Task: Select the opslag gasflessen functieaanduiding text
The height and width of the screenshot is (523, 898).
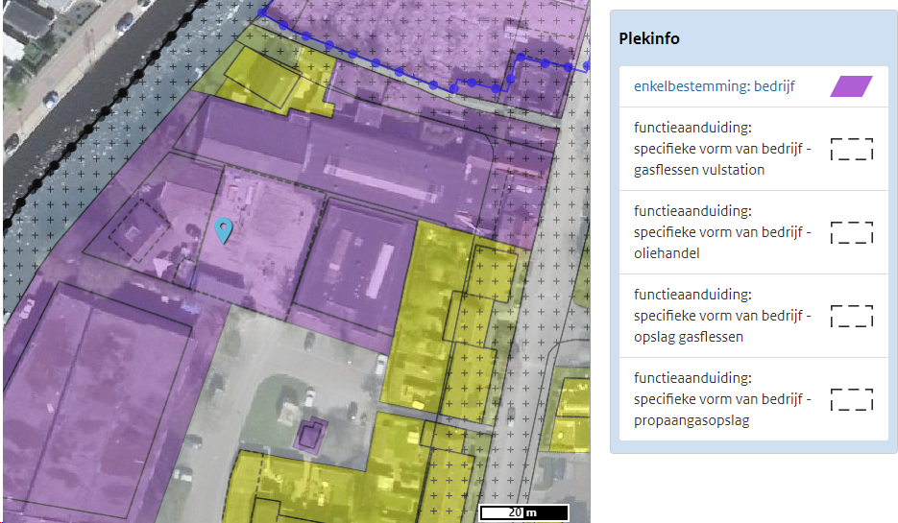Action: tap(722, 316)
